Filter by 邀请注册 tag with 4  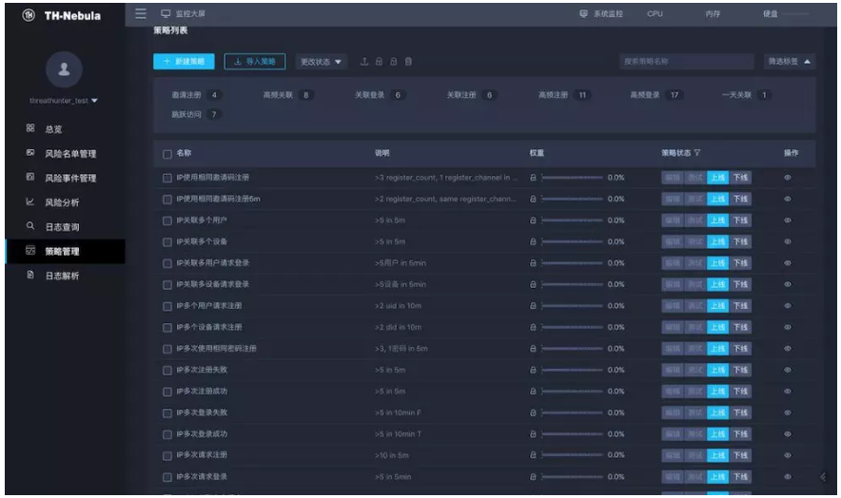click(196, 95)
